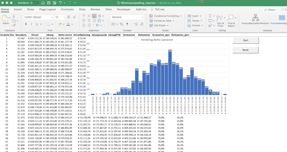
Task: Increase the cell indent
Action: pos(89,25)
